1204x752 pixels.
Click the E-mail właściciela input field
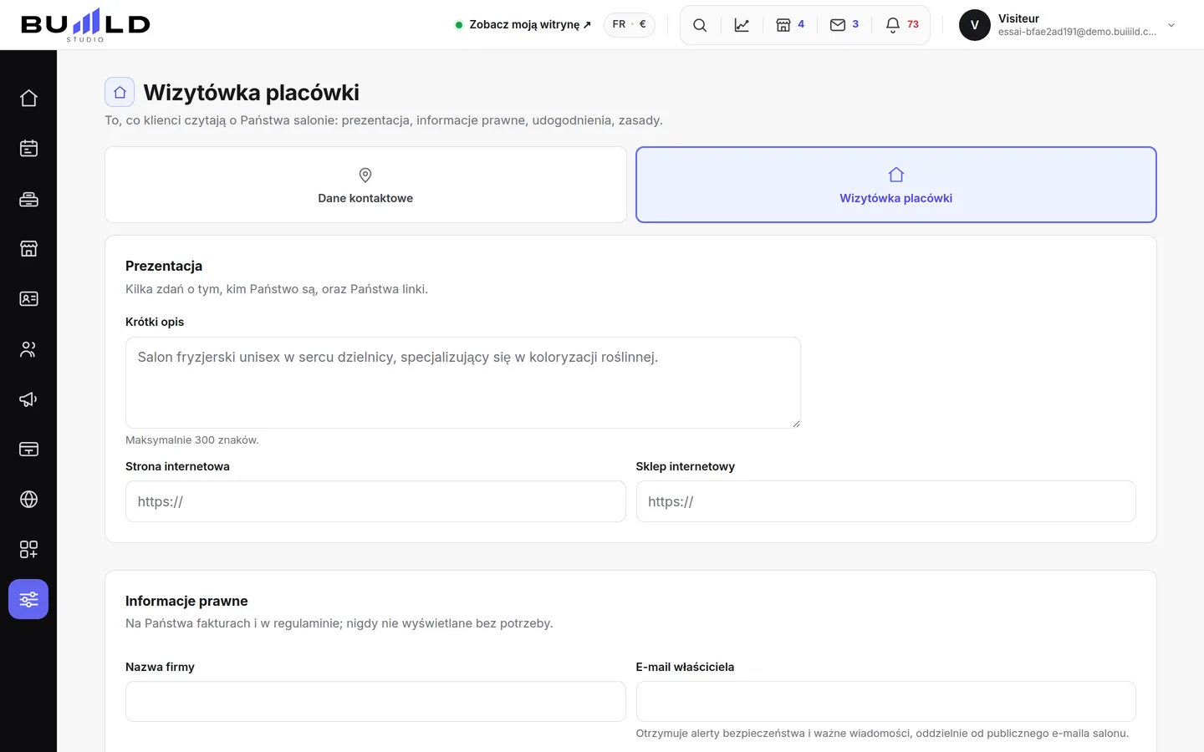886,701
